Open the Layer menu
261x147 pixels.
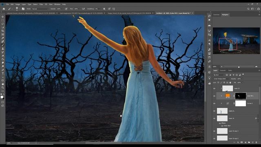click(24, 4)
